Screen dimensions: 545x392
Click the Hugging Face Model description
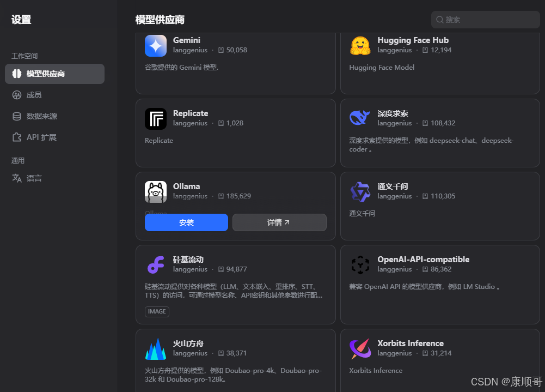click(x=382, y=68)
